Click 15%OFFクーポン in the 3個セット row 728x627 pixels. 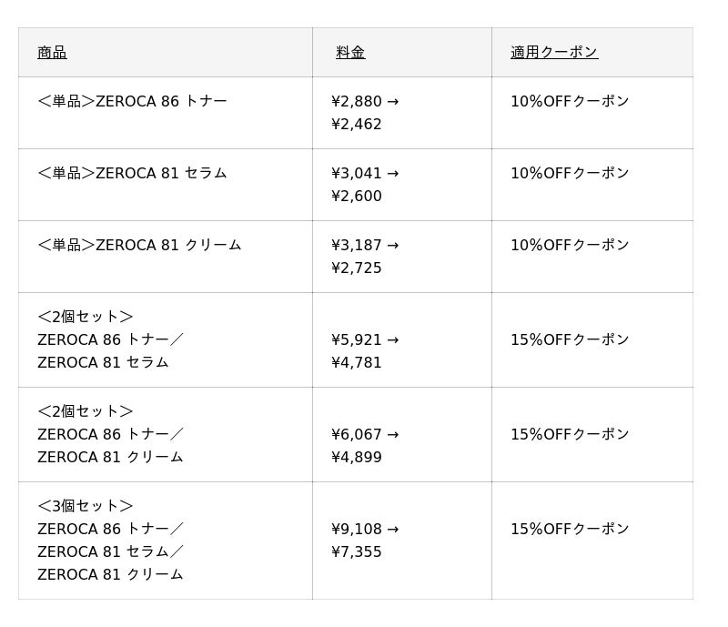tap(570, 530)
